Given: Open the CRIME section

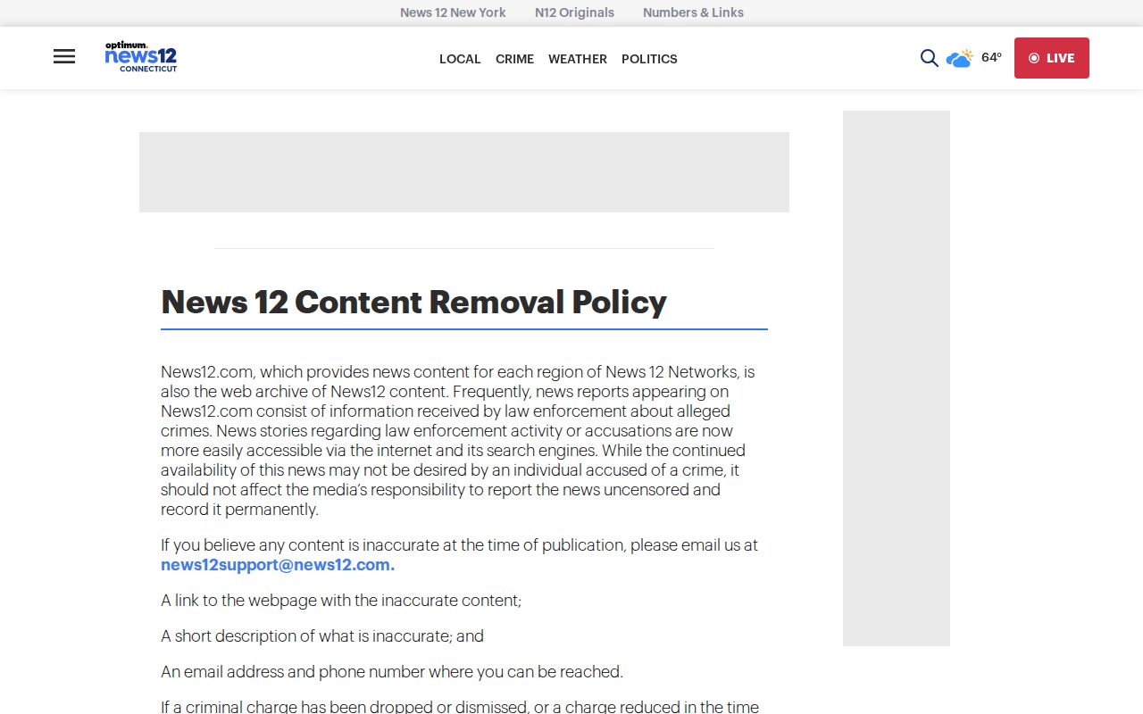Looking at the screenshot, I should pos(514,59).
